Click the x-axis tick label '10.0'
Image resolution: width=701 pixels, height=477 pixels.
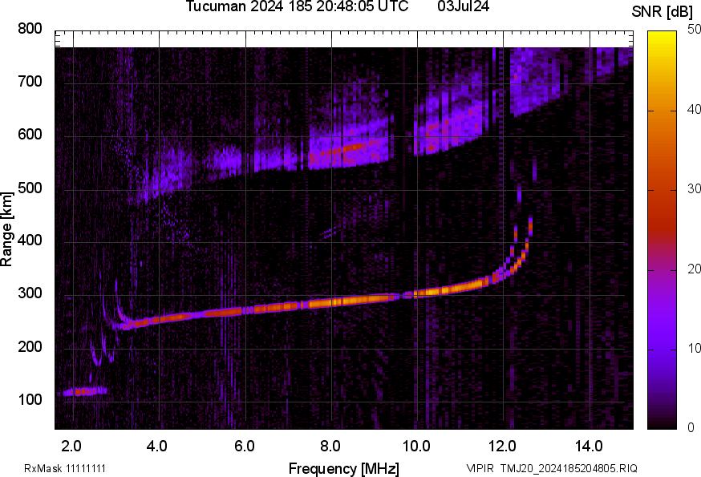pyautogui.click(x=416, y=447)
